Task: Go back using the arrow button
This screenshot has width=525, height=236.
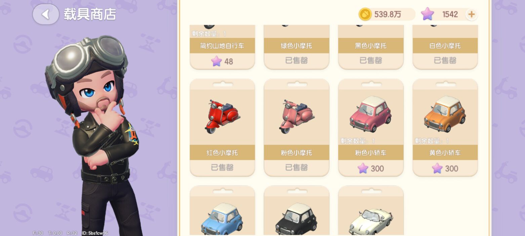Action: click(46, 14)
